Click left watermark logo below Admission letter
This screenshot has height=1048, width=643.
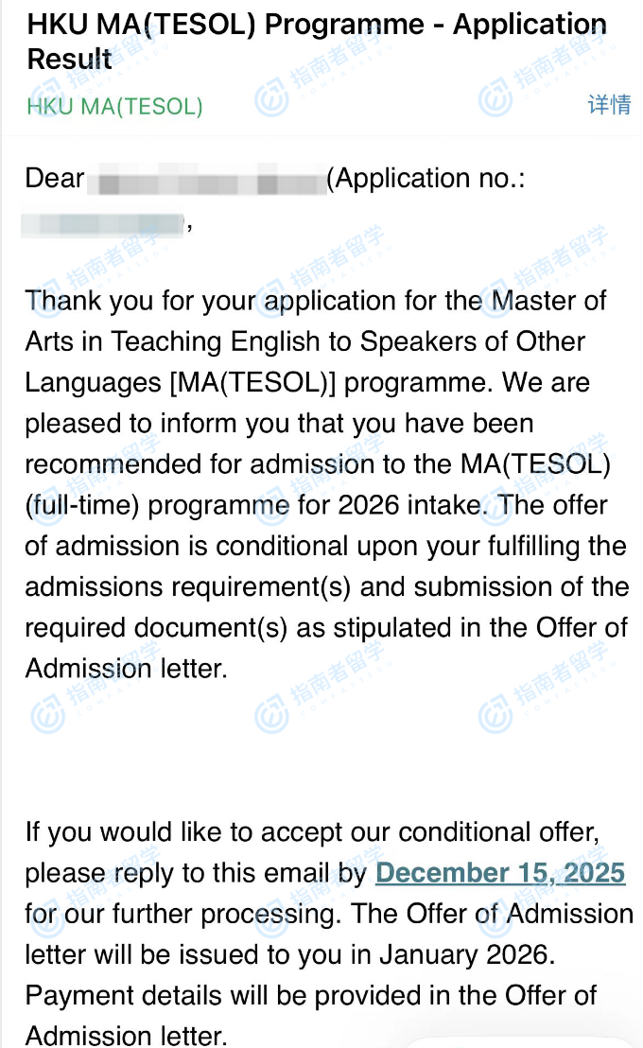point(47,716)
